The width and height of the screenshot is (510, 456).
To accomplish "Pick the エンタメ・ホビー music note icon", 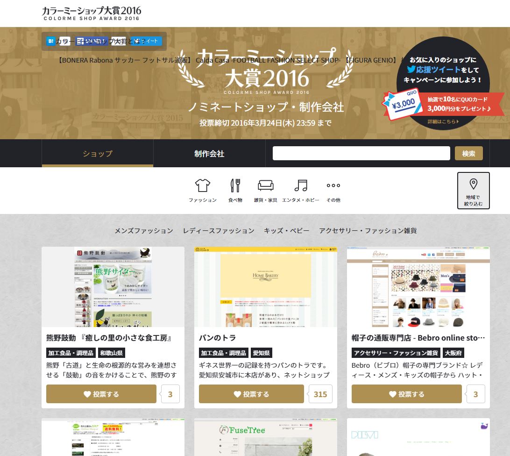I will (x=301, y=191).
